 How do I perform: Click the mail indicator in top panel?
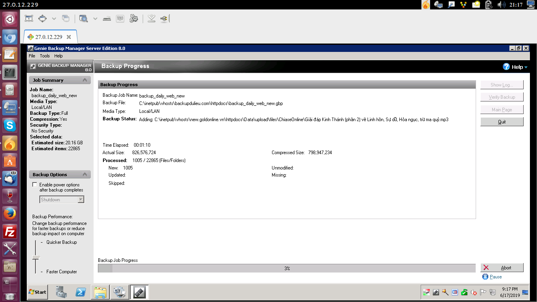(476, 5)
